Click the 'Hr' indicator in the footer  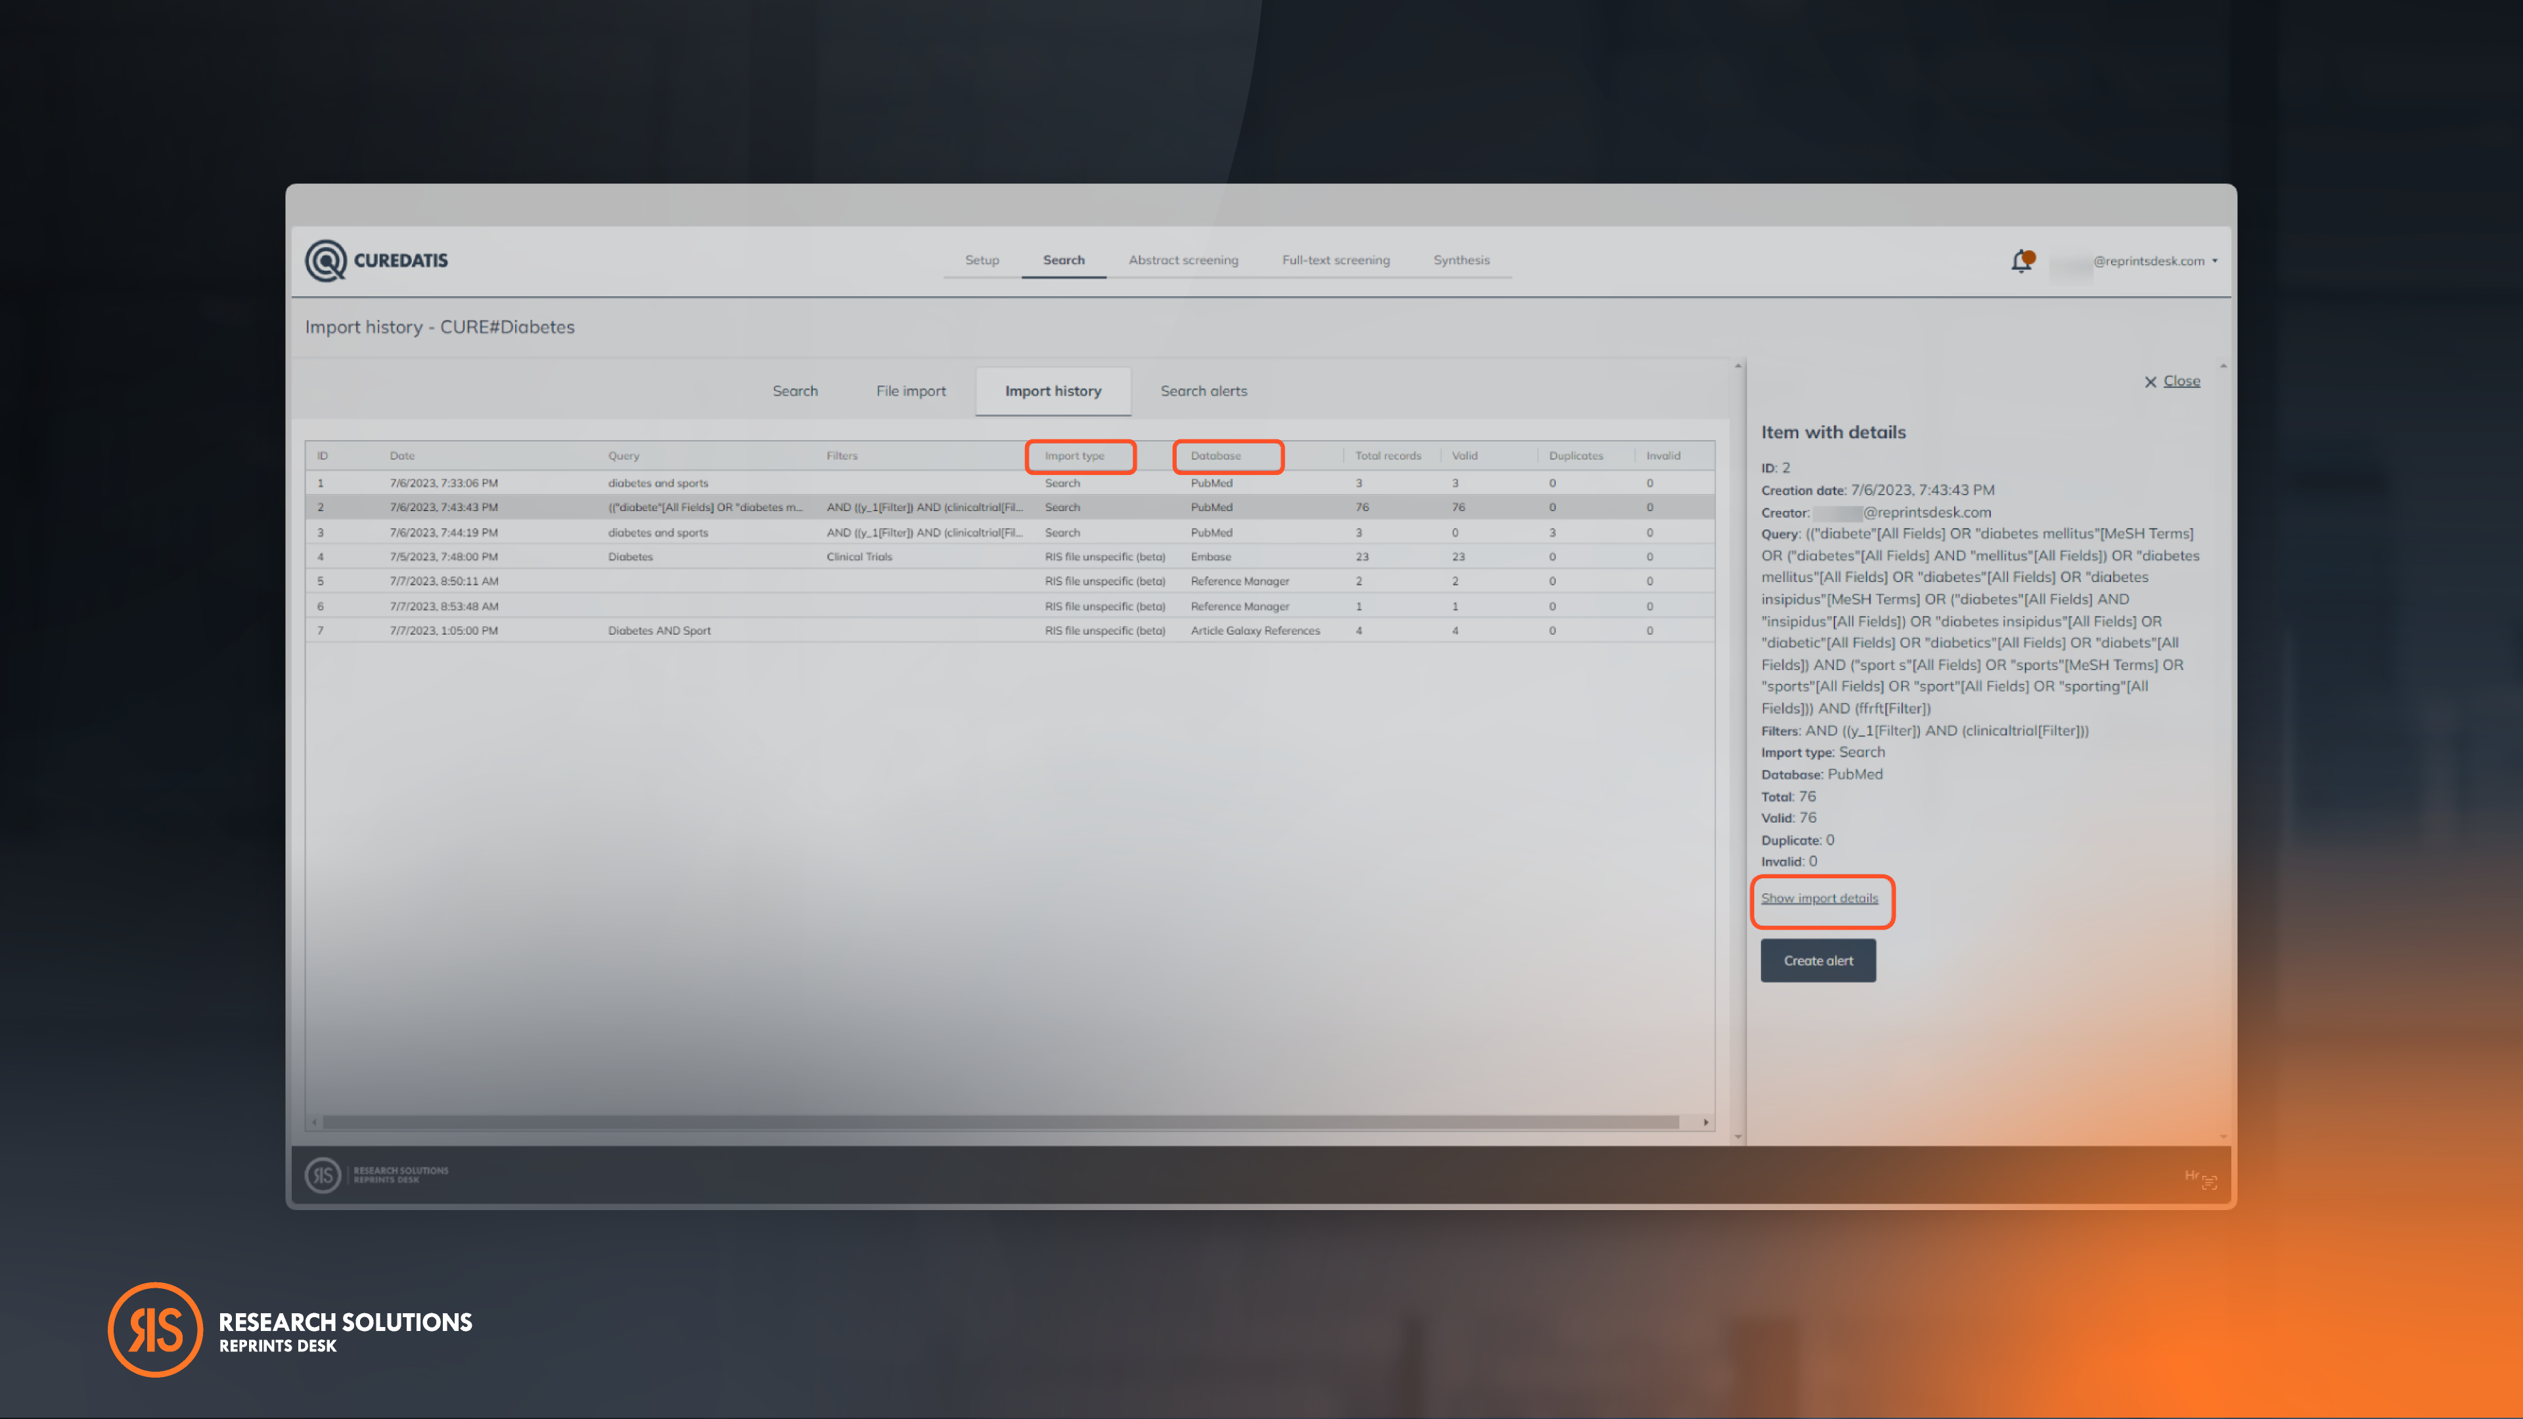[2192, 1175]
